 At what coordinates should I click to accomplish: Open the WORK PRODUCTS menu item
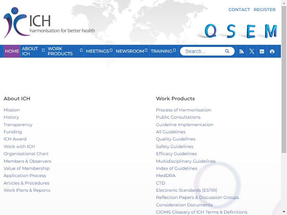tap(60, 51)
